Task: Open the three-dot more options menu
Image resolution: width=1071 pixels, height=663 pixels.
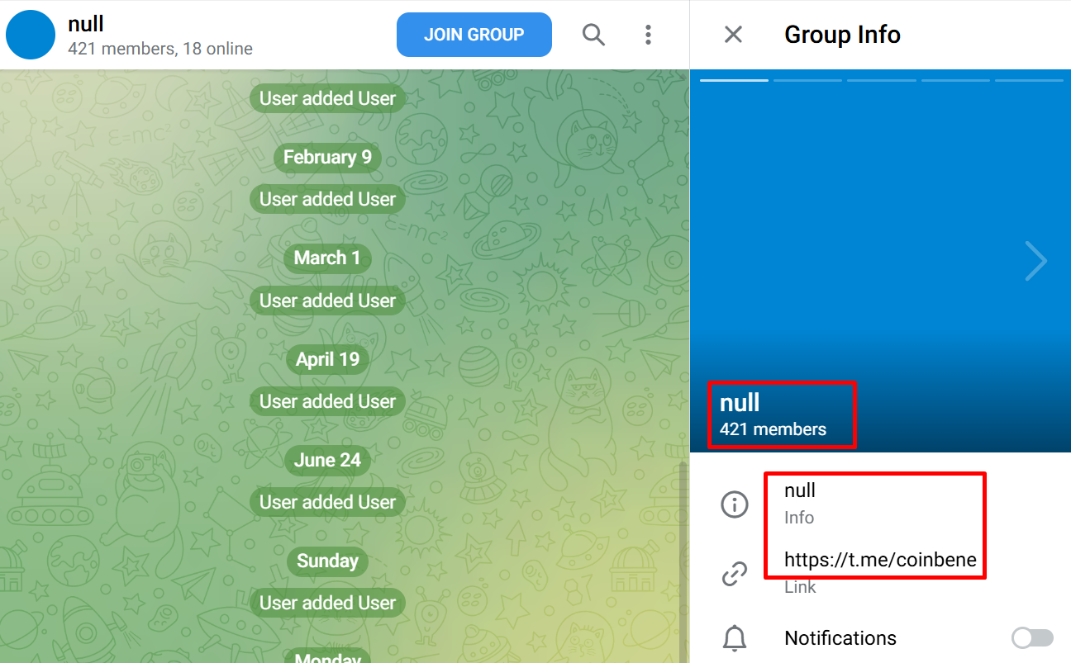Action: (x=648, y=35)
